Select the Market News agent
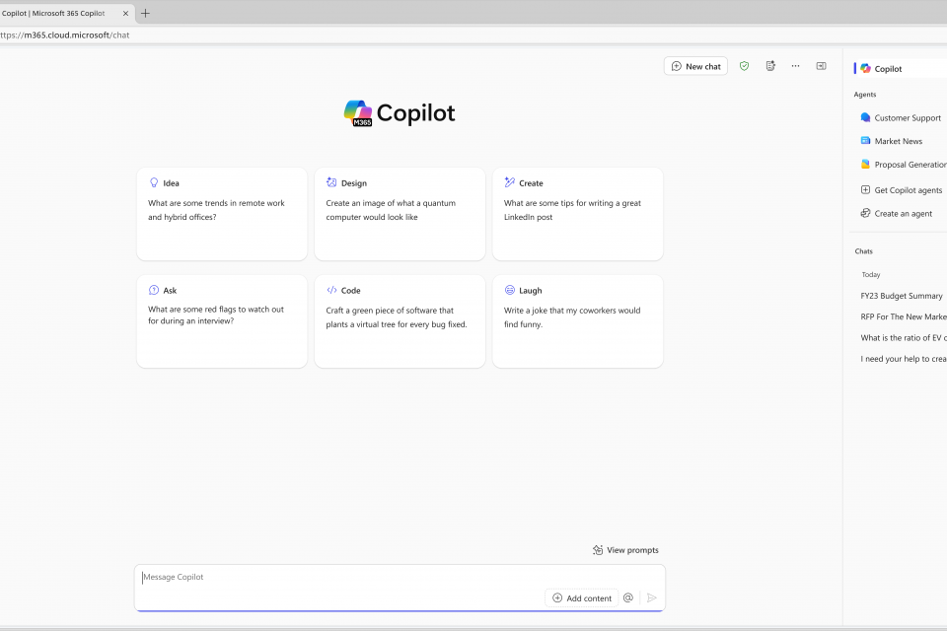 click(x=898, y=141)
